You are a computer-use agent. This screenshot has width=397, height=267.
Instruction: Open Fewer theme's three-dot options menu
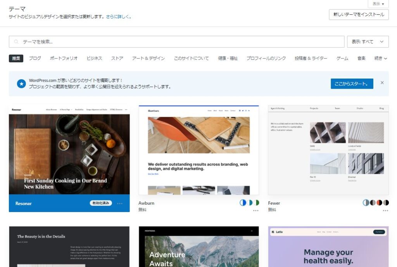click(x=385, y=211)
